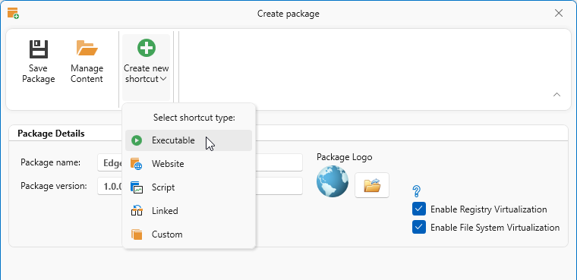The height and width of the screenshot is (280, 577).
Task: Click the Custom shortcut orange icon
Action: 137,234
